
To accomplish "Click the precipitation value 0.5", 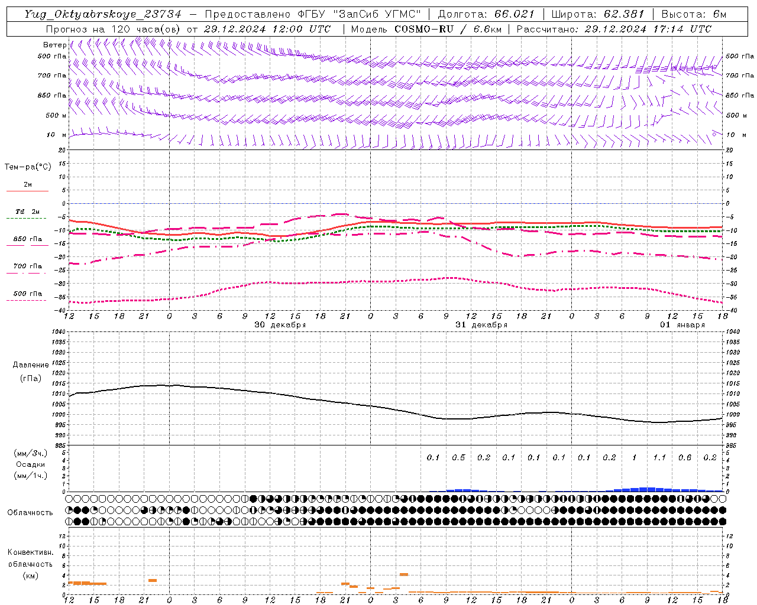I will click(458, 457).
